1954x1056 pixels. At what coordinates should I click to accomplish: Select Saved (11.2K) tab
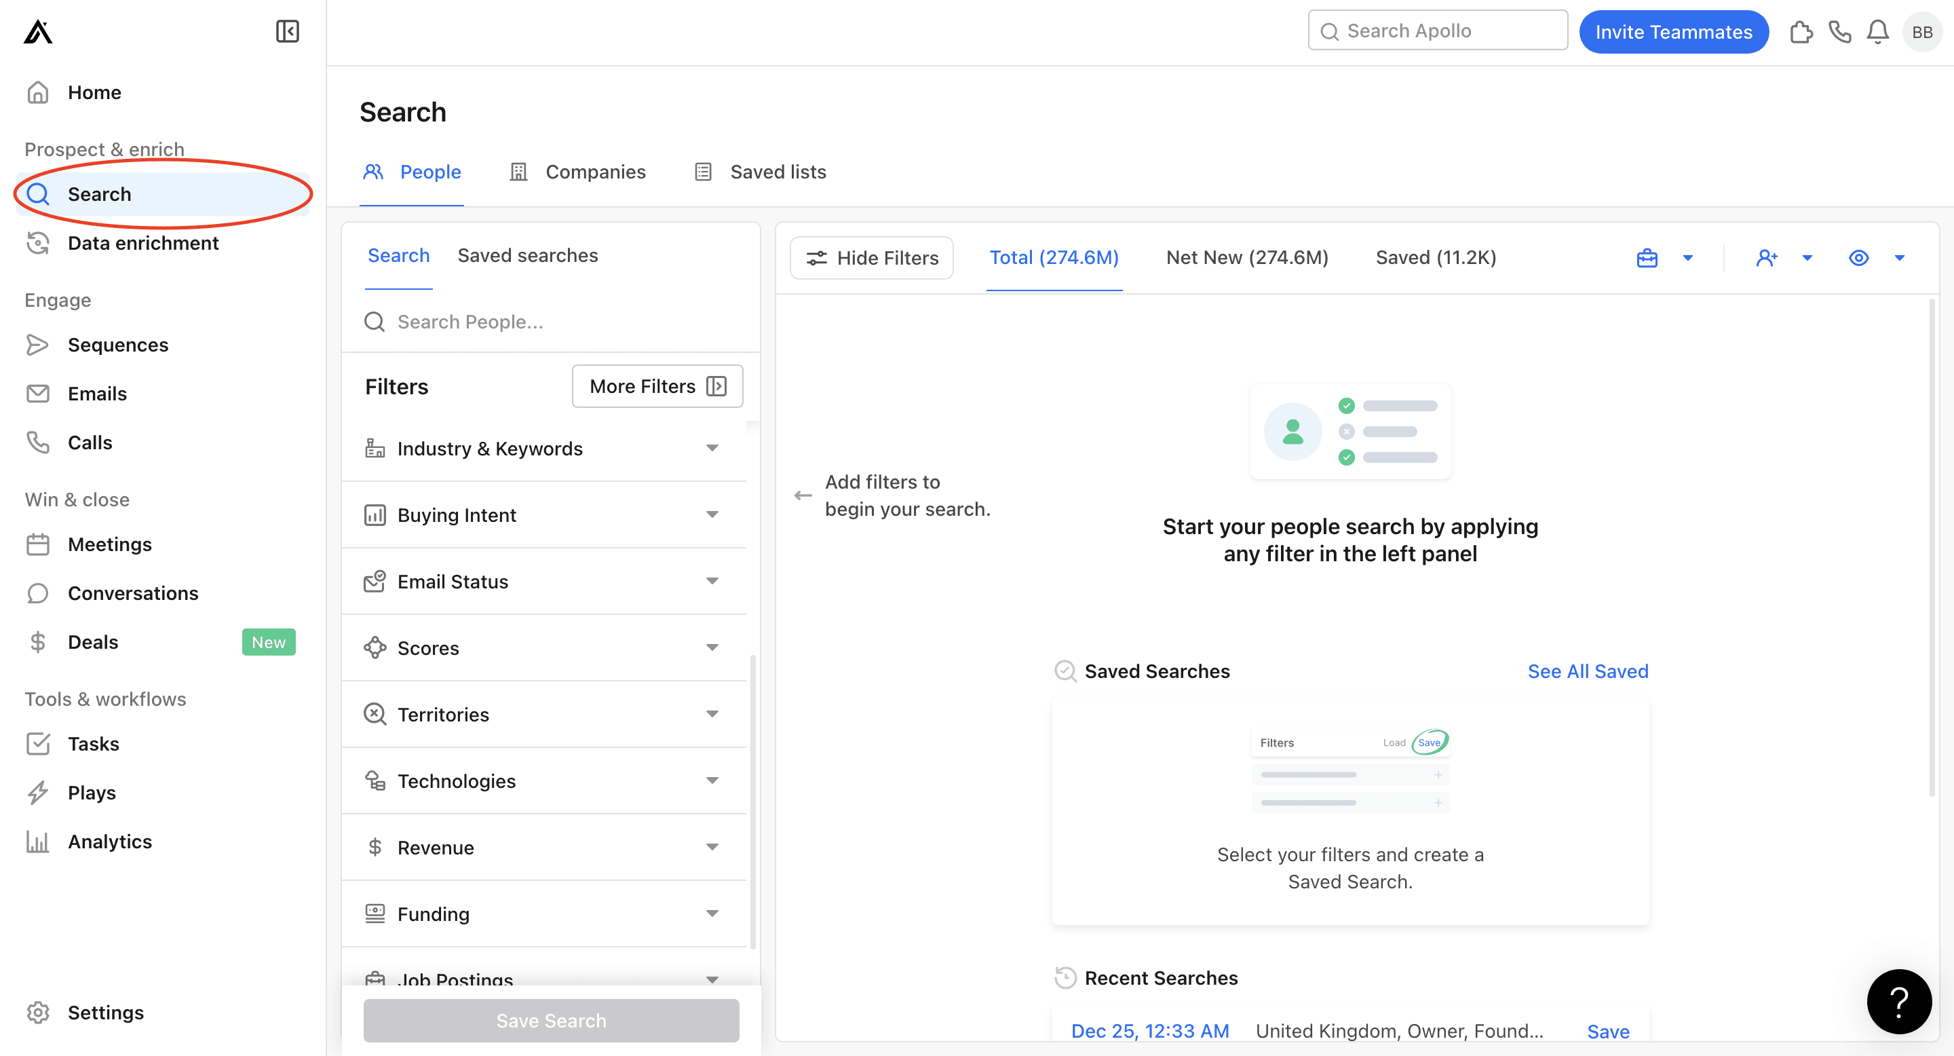pyautogui.click(x=1435, y=258)
